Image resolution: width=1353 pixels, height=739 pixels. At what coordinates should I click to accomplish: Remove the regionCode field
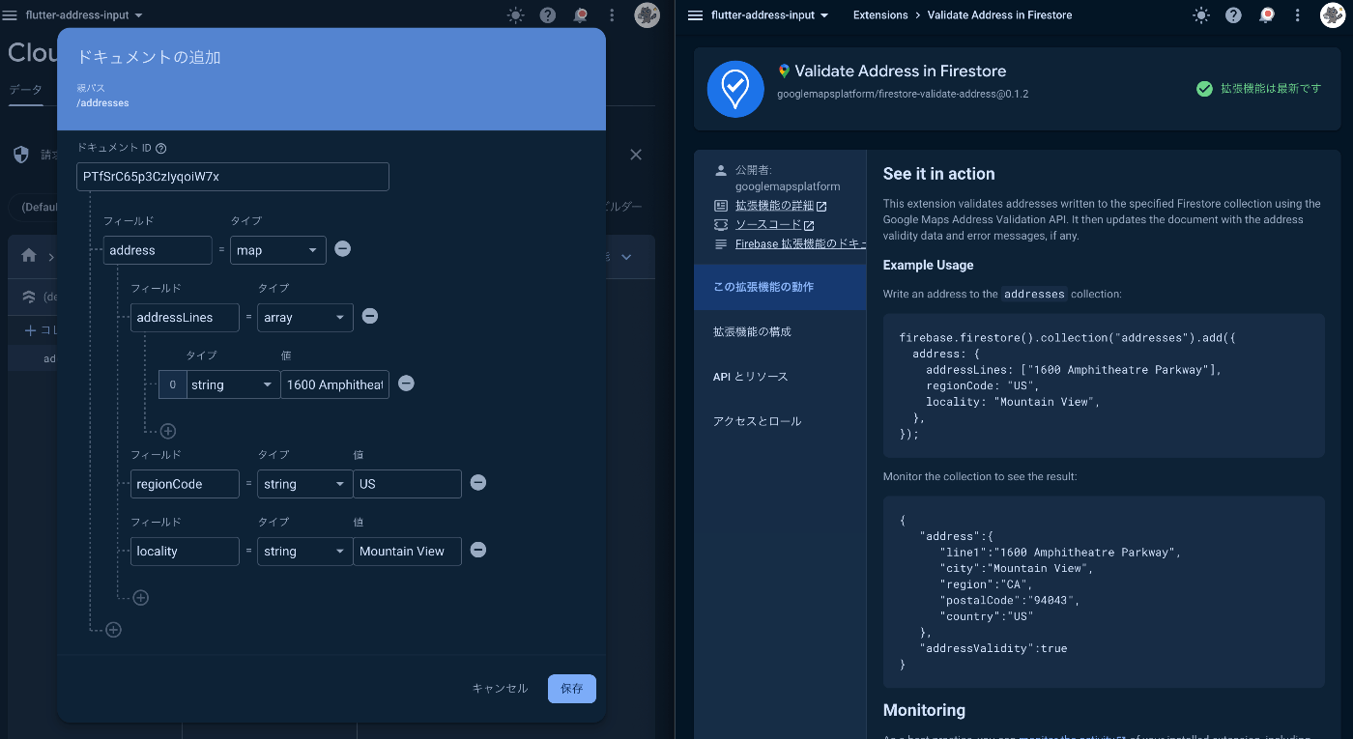click(477, 483)
